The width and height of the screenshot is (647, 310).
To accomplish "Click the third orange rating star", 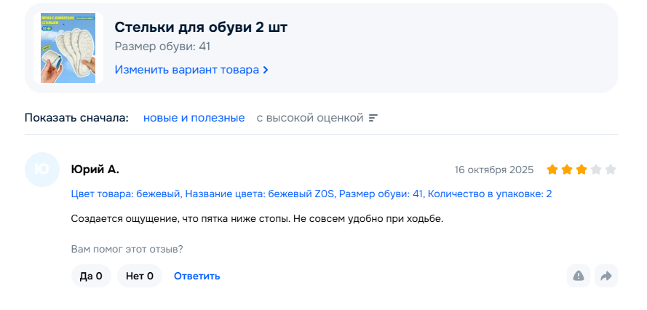I will (x=581, y=170).
